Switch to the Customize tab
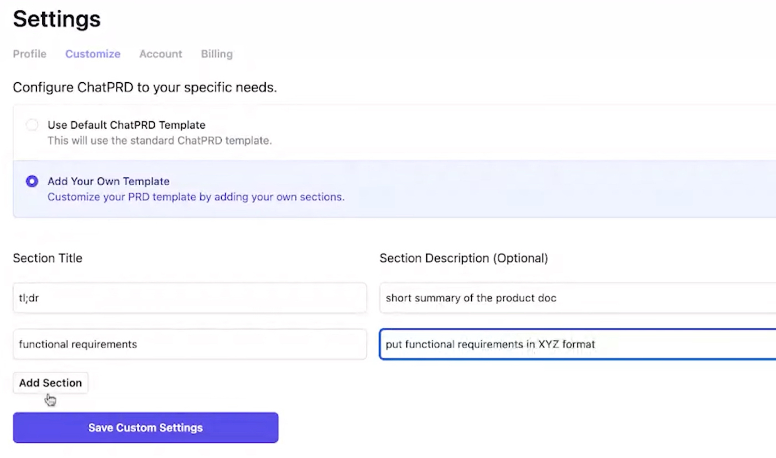Viewport: 776px width, 458px height. coord(93,54)
